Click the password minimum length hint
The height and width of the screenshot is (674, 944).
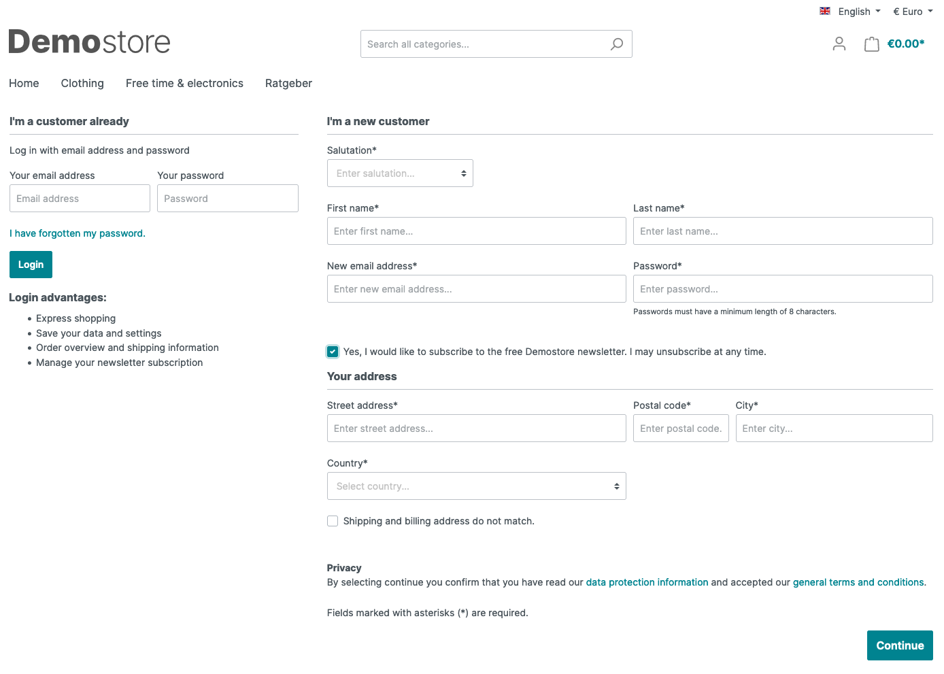[735, 311]
